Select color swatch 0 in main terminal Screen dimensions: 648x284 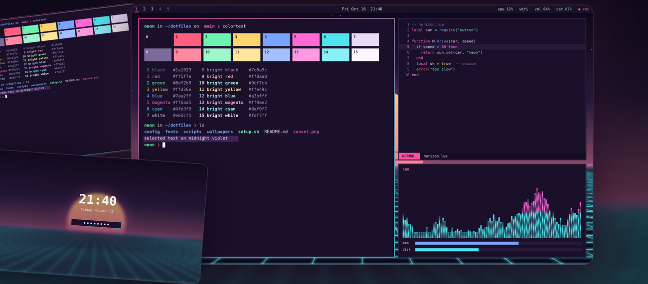tap(158, 40)
